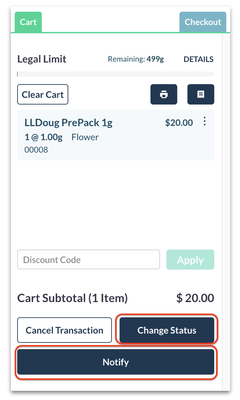
Task: Click the item SKU 00008
Action: click(36, 150)
